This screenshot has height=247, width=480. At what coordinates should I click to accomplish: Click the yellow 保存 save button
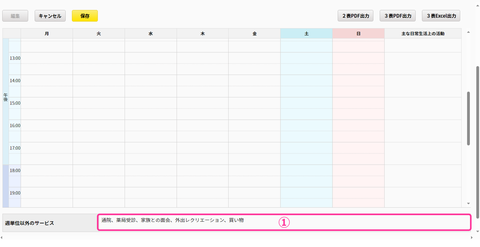tap(85, 16)
